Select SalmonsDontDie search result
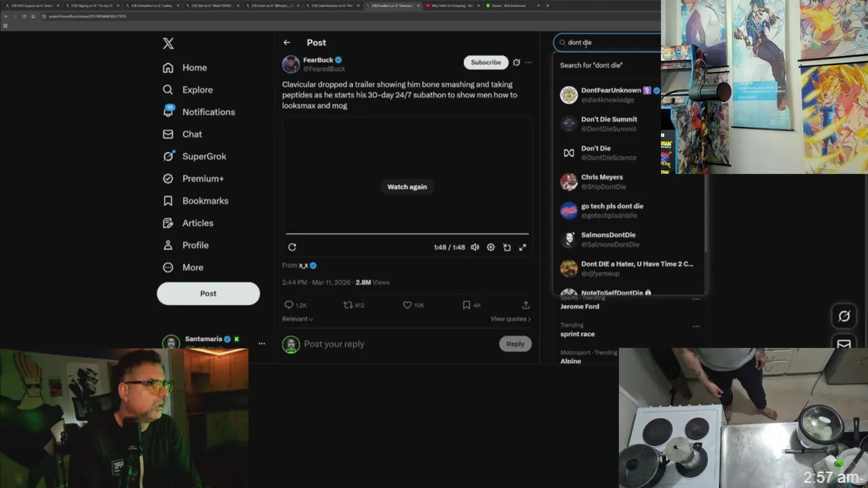Image resolution: width=868 pixels, height=488 pixels. [x=629, y=240]
